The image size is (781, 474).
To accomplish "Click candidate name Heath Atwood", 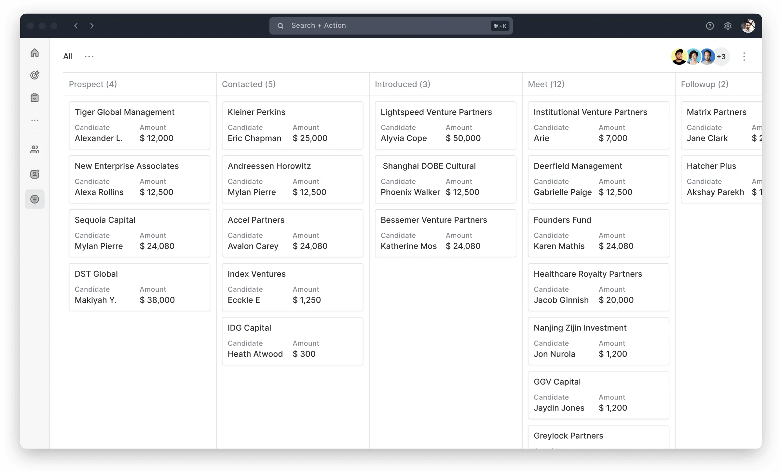I will coord(255,354).
